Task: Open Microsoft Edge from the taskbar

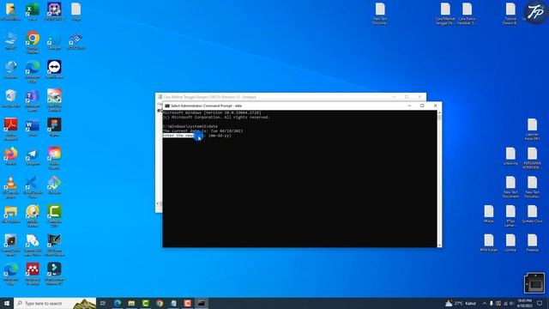Action: coord(118,303)
